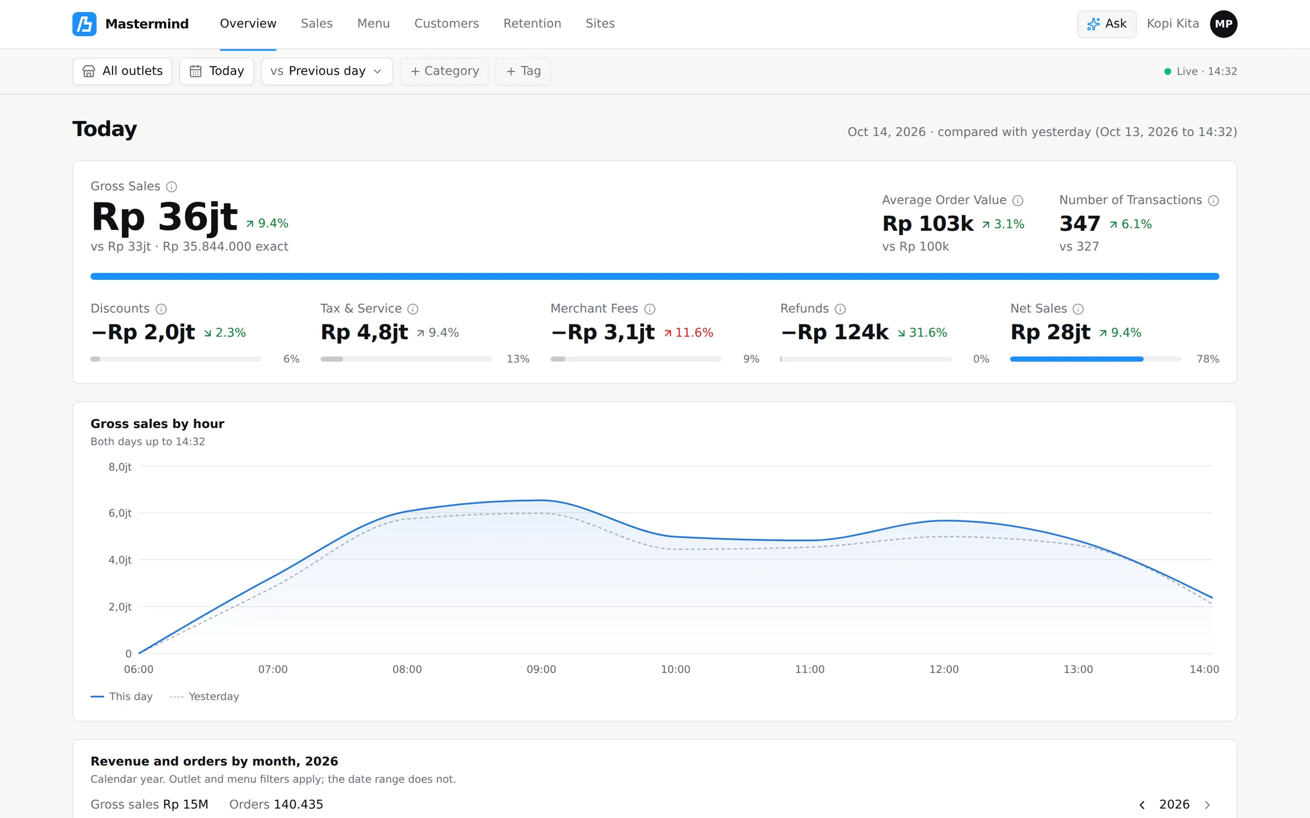Toggle the This day legend series
The image size is (1310, 818).
pos(122,696)
